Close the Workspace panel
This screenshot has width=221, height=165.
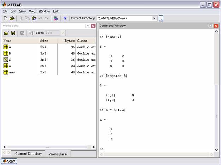point(93,26)
